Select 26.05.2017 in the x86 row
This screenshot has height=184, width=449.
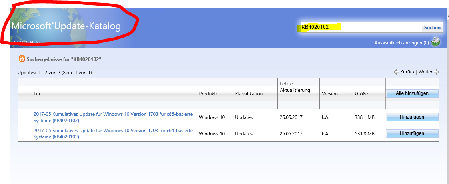click(291, 117)
